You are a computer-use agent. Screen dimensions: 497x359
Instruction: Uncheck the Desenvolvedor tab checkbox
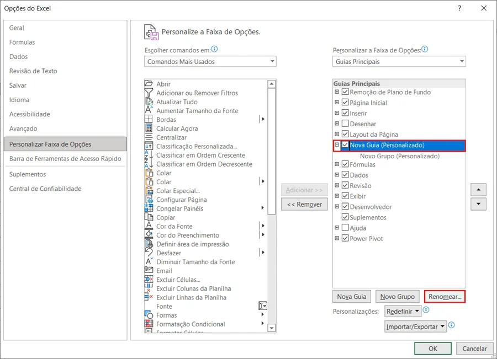point(345,206)
